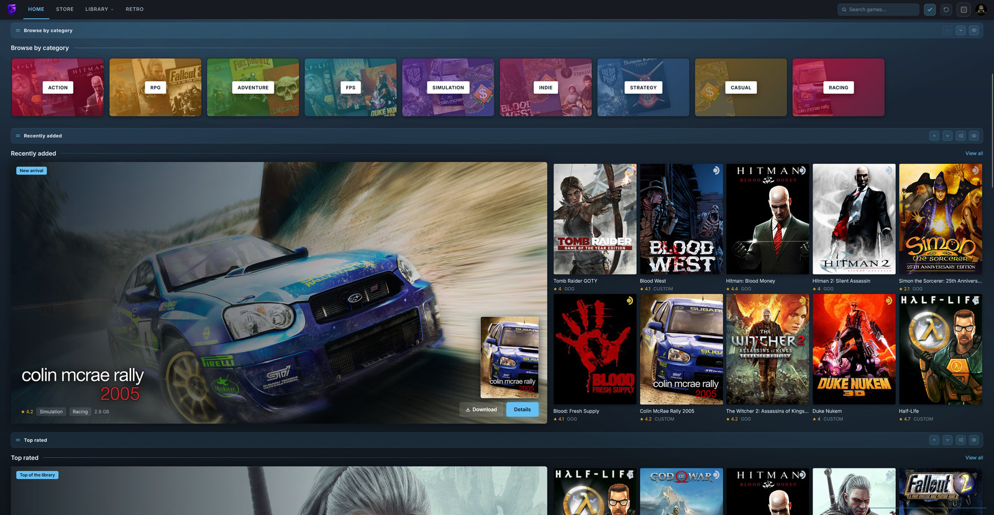Click the random game dice icon
This screenshot has width=994, height=515.
pos(964,9)
